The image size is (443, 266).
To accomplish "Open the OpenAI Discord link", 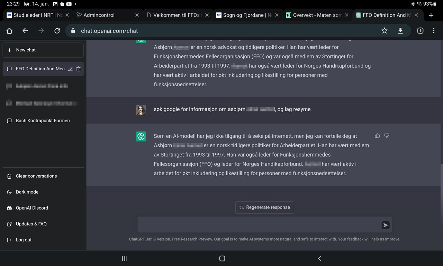I will (x=43, y=208).
